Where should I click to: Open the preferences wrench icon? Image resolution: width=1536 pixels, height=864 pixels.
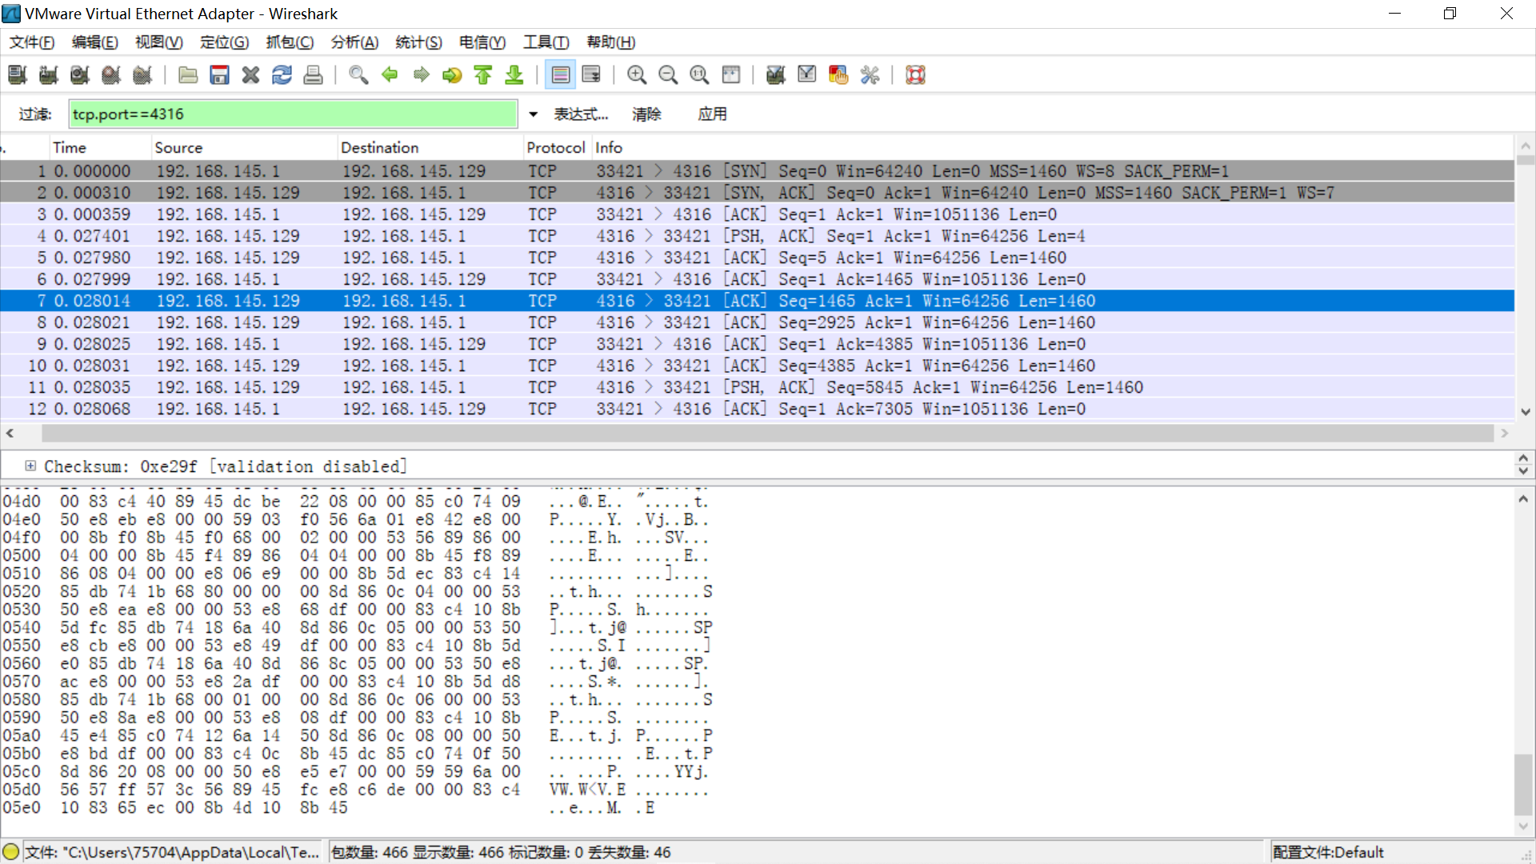click(x=870, y=75)
